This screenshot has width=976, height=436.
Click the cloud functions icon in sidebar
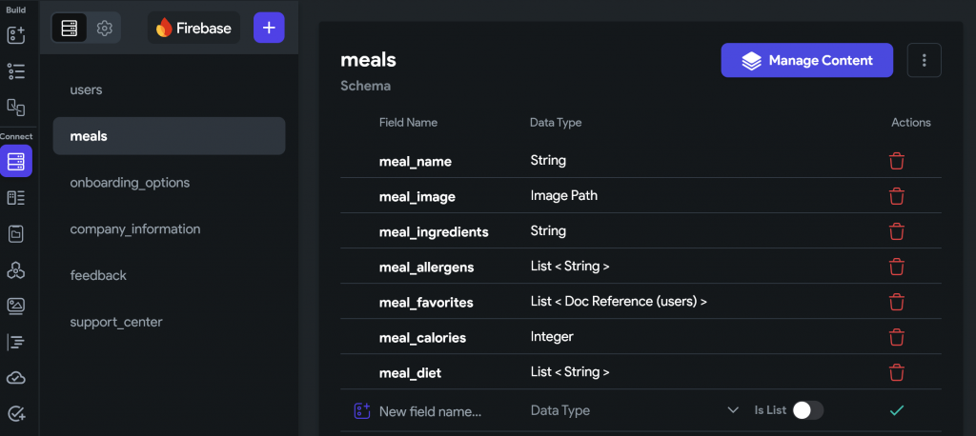pyautogui.click(x=15, y=378)
